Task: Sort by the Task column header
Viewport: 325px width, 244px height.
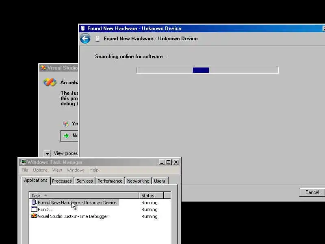Action: coord(84,196)
